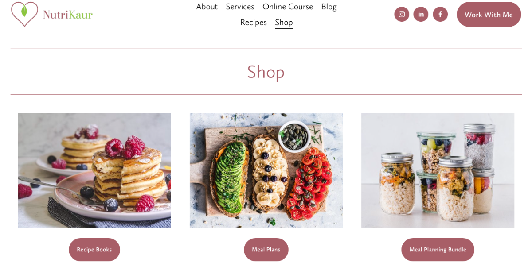Click the large Shop page heading
This screenshot has height=278, width=532.
266,72
